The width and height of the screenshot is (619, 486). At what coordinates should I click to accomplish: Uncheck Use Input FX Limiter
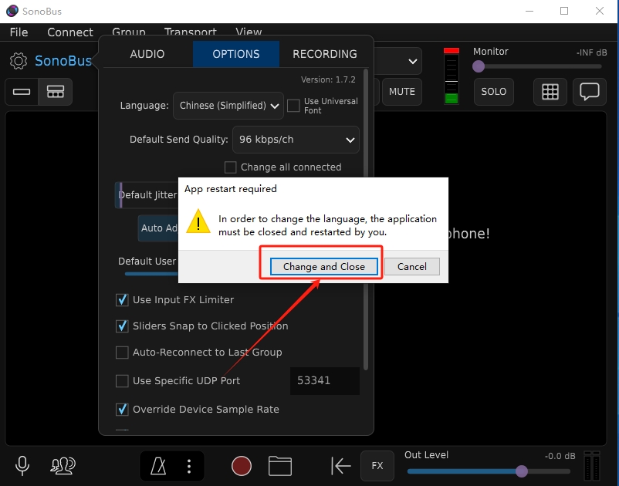click(x=122, y=299)
